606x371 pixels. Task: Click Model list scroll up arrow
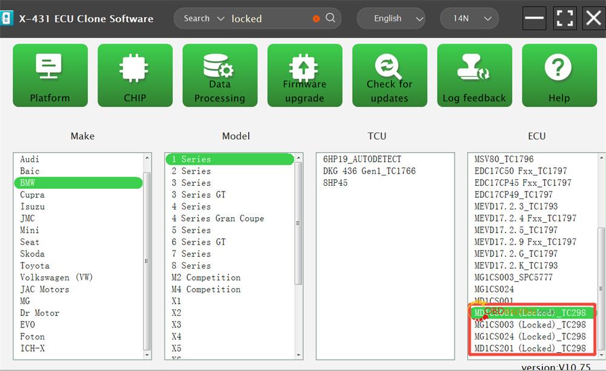click(x=298, y=158)
